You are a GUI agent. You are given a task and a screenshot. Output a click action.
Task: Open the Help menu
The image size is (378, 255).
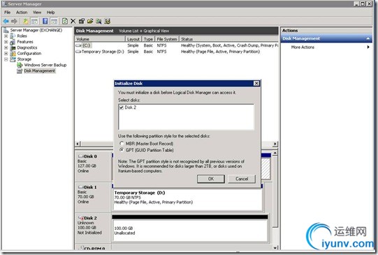[x=50, y=13]
